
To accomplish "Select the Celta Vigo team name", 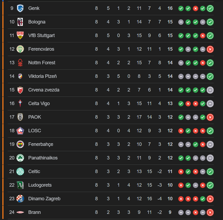I will 39,103.
